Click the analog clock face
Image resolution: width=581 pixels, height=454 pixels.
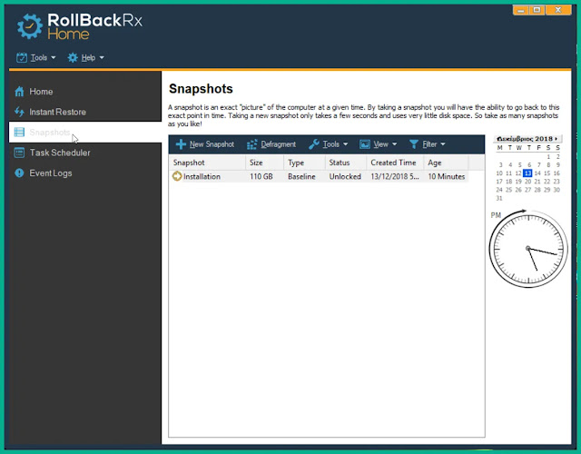point(528,249)
